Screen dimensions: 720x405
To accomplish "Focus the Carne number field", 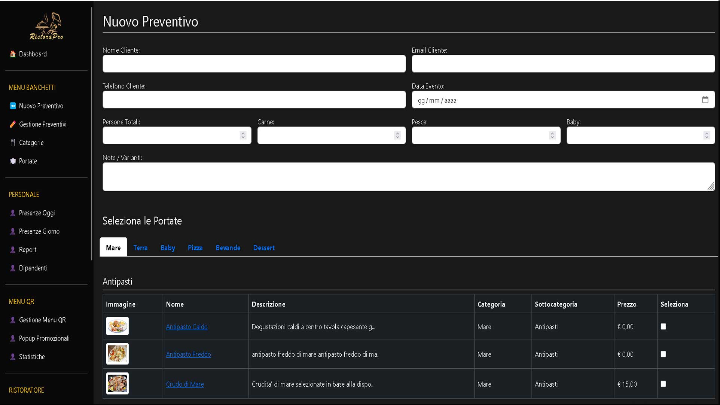I will 332,135.
